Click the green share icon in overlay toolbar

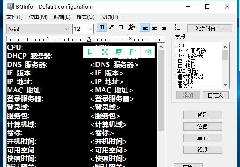[133, 52]
